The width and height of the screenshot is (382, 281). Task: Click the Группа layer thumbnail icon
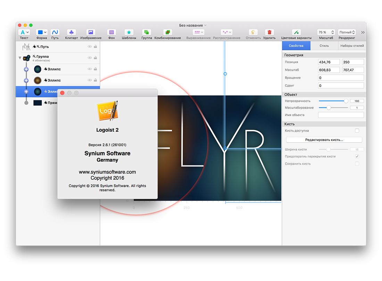26,58
